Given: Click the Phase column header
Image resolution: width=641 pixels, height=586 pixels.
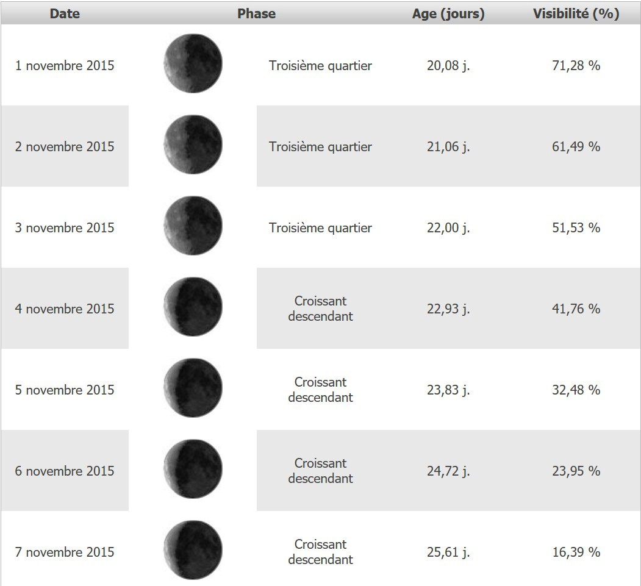Looking at the screenshot, I should tap(256, 13).
